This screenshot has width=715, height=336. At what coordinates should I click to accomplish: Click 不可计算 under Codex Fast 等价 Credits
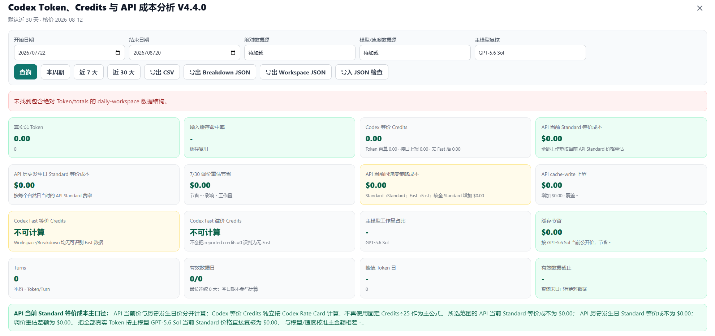(29, 232)
